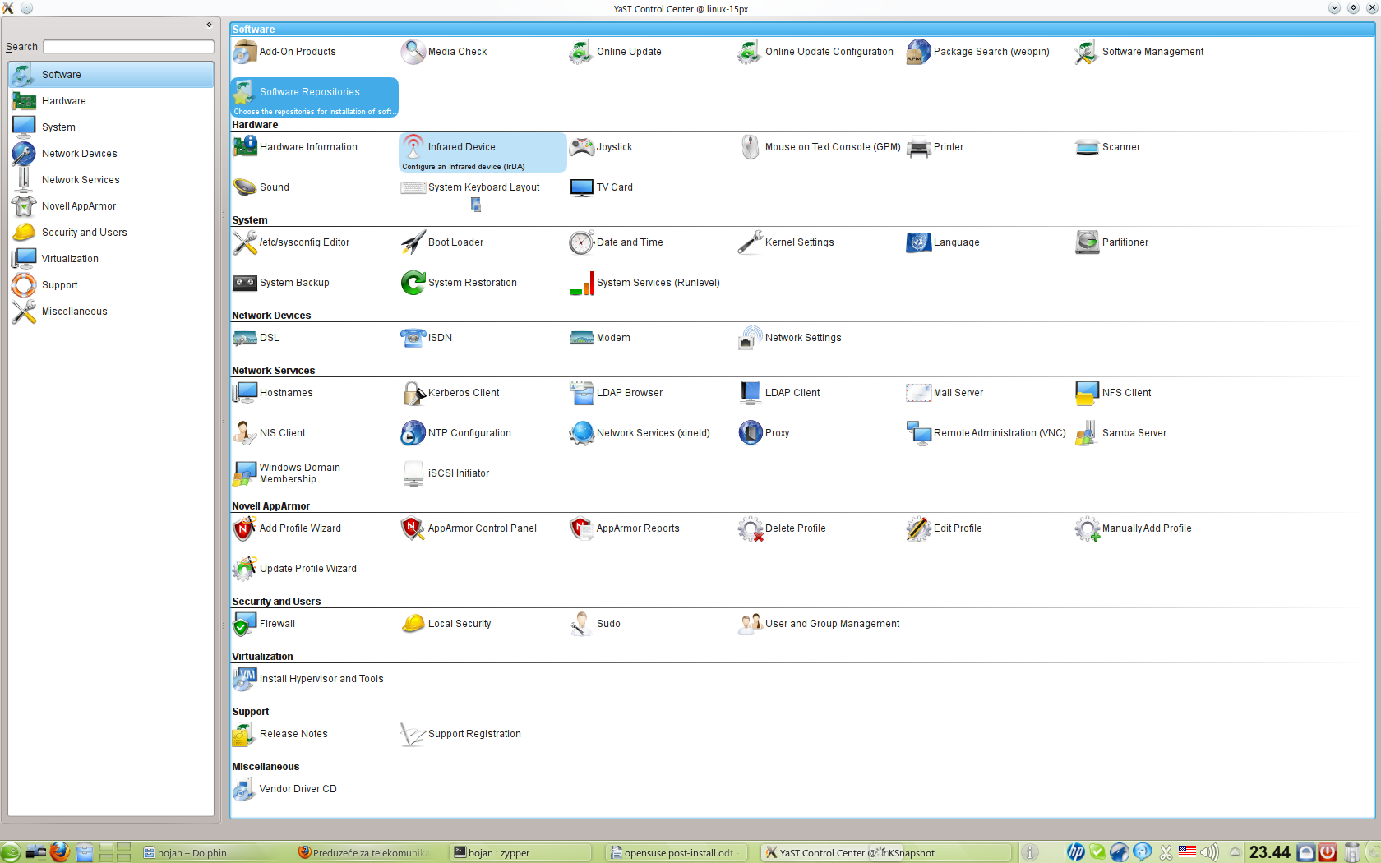
Task: Open Online Update Configuration icon
Action: [x=750, y=52]
